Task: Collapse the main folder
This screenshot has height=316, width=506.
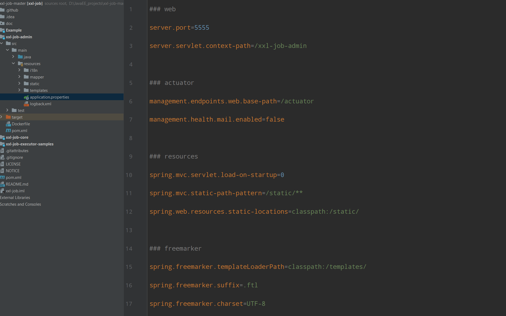Action: (7, 50)
